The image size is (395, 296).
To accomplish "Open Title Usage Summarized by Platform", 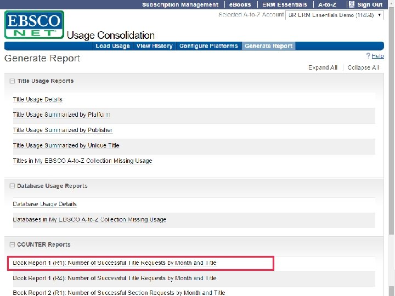I will (x=61, y=115).
